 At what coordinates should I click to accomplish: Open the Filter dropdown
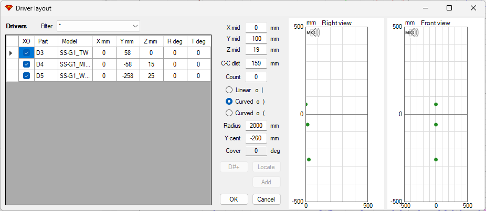click(x=98, y=26)
